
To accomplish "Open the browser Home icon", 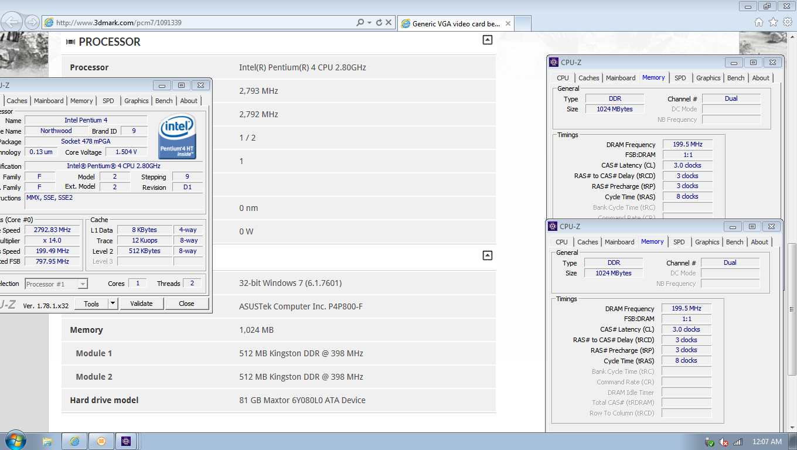I will [759, 22].
